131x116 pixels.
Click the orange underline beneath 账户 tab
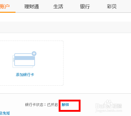coord(8,12)
